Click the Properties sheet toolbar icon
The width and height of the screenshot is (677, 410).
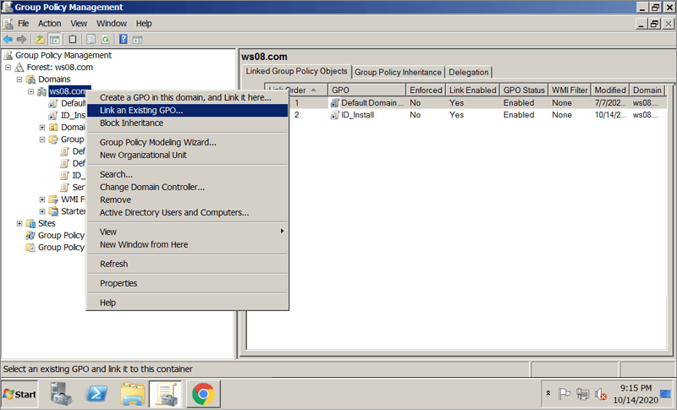(x=91, y=40)
